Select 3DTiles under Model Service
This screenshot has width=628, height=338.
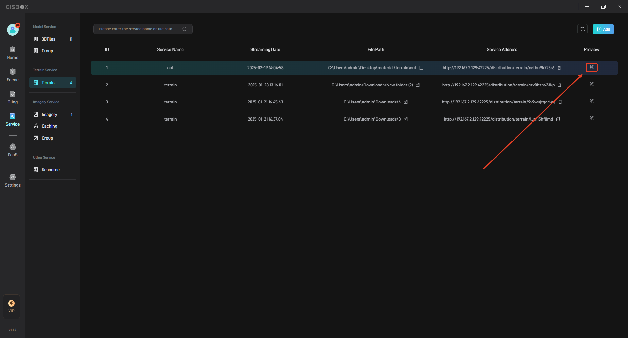point(48,39)
